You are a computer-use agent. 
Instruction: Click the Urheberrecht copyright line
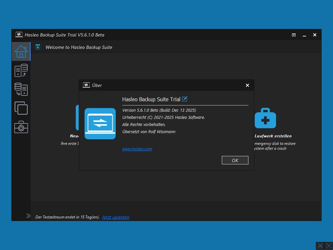(164, 117)
